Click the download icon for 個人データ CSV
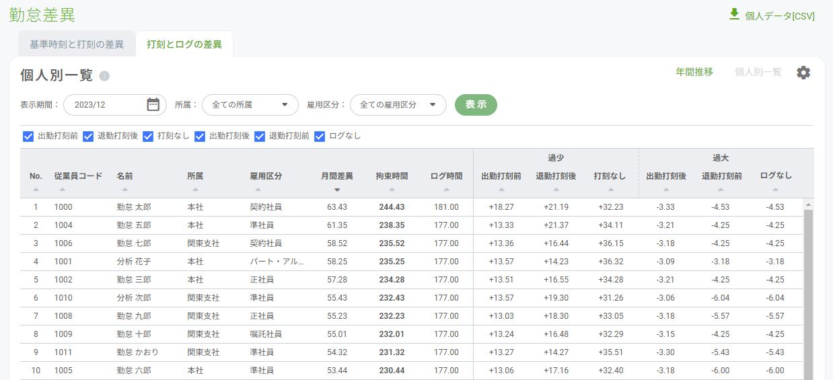Image resolution: width=833 pixels, height=380 pixels. 734,15
